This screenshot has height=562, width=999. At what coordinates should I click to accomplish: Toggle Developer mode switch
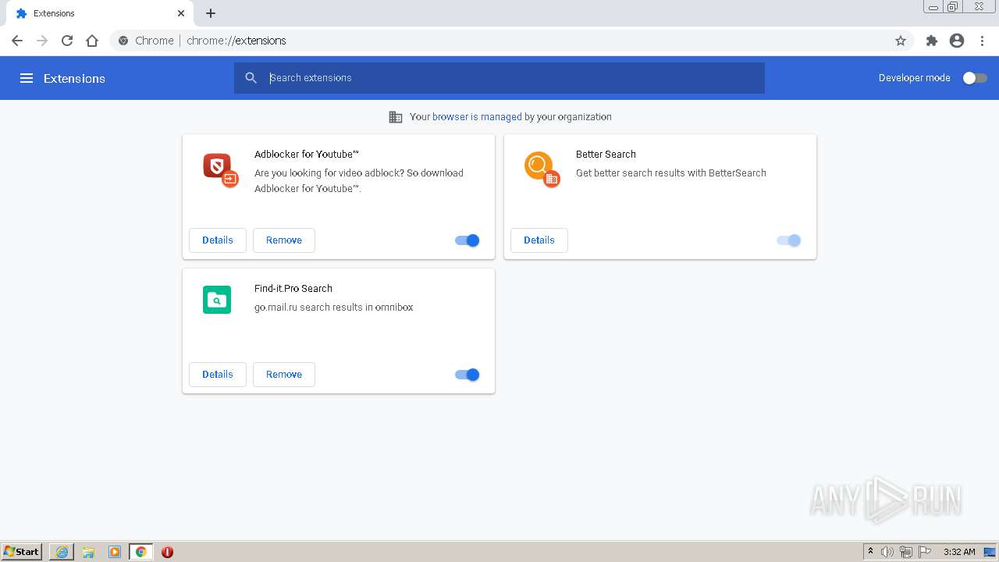(975, 78)
